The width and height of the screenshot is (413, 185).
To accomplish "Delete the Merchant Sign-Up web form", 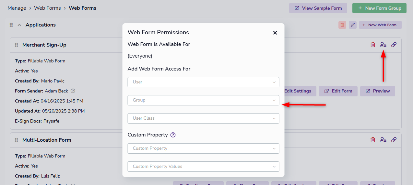I will pos(373,45).
